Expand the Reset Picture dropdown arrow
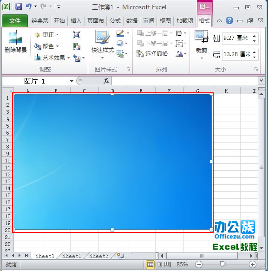This screenshot has width=268, height=271. 84,58
